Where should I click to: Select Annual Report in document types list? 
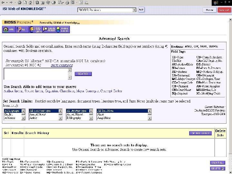point(44,114)
